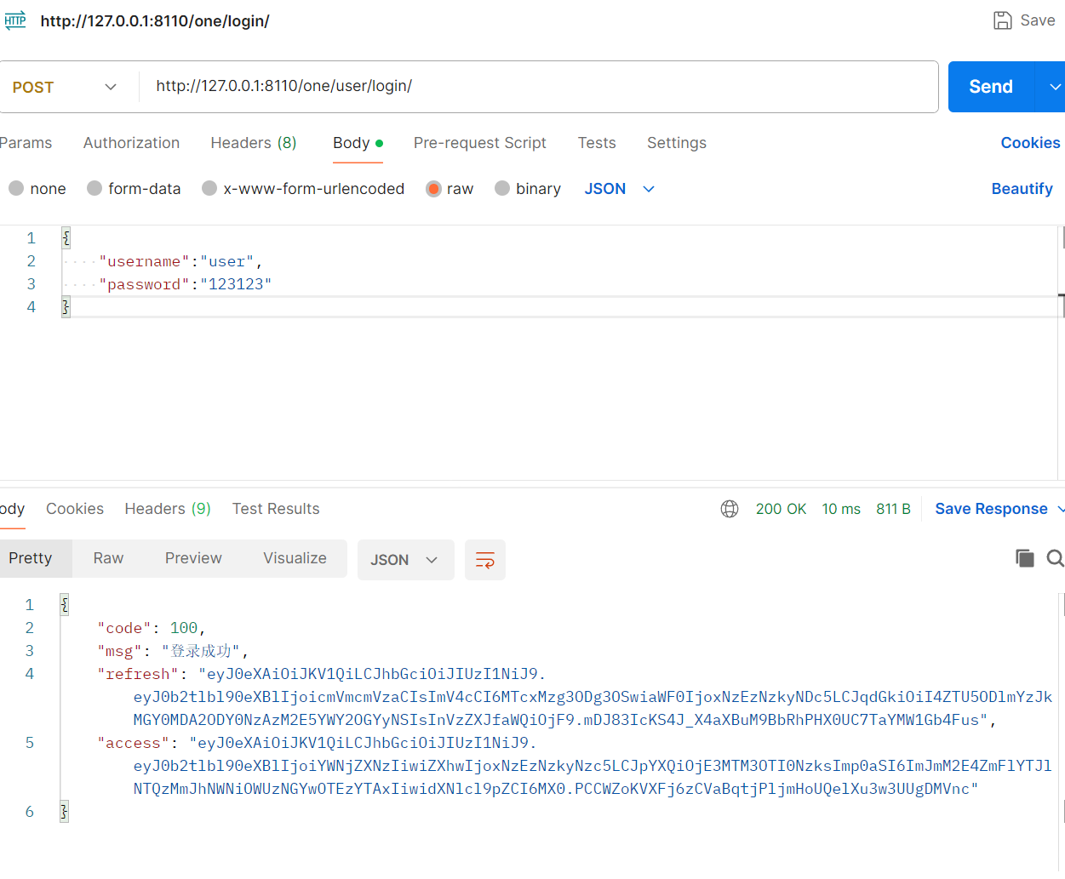Click the Save floppy disk icon
Image resolution: width=1065 pixels, height=879 pixels.
[x=1003, y=20]
